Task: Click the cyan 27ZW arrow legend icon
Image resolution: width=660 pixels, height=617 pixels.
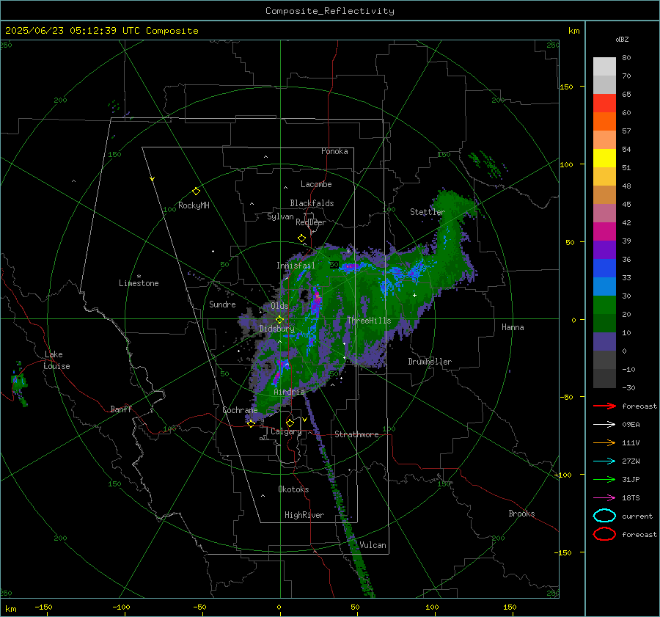Action: point(604,461)
